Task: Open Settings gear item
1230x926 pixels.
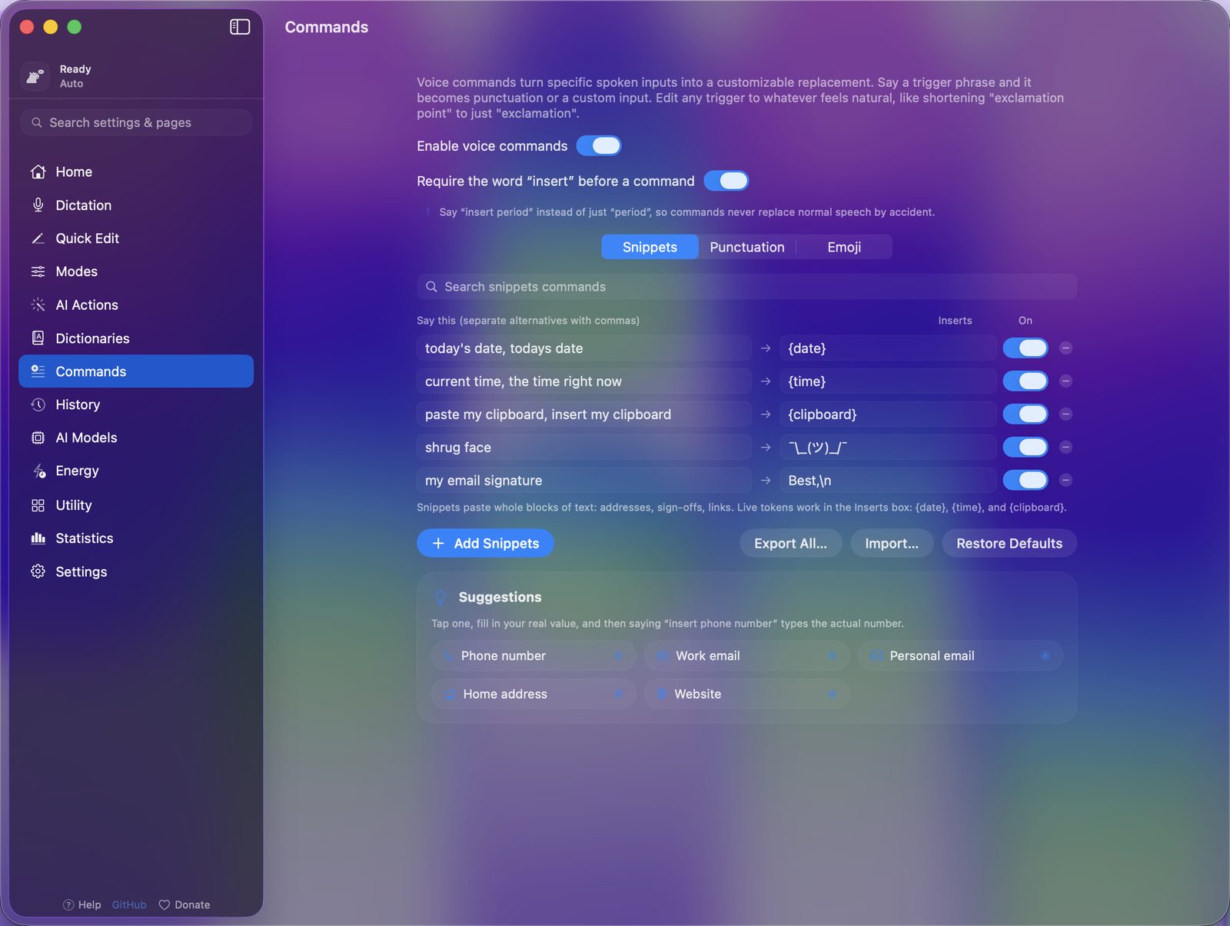Action: tap(136, 571)
